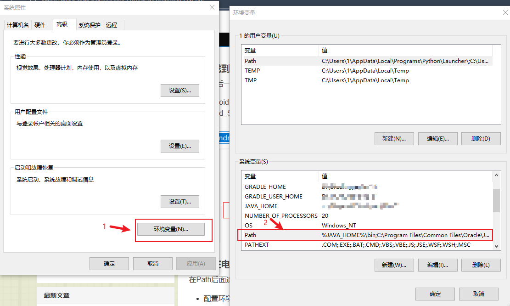Click 变量 column header in user variables
The width and height of the screenshot is (510, 306).
[280, 51]
